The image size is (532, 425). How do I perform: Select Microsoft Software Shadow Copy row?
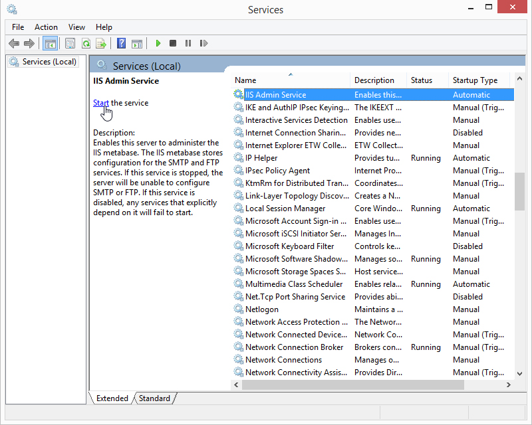click(373, 258)
